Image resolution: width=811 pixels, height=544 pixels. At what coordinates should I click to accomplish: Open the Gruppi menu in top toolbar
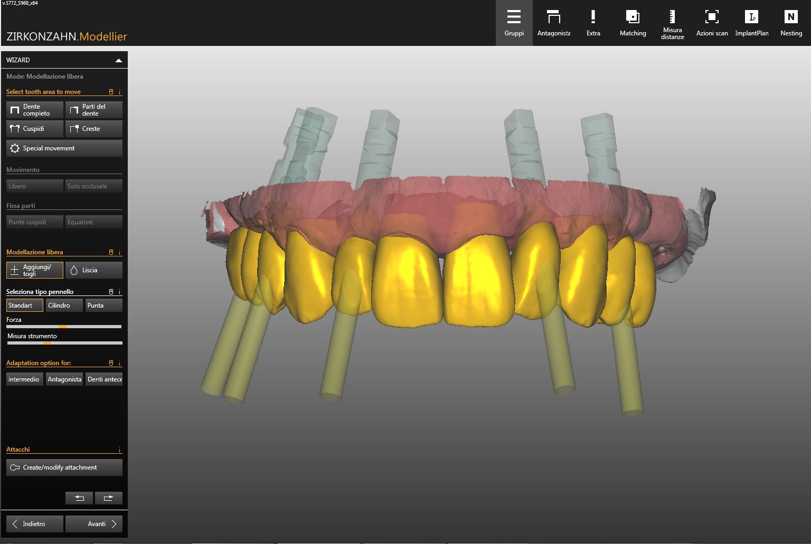click(x=514, y=23)
